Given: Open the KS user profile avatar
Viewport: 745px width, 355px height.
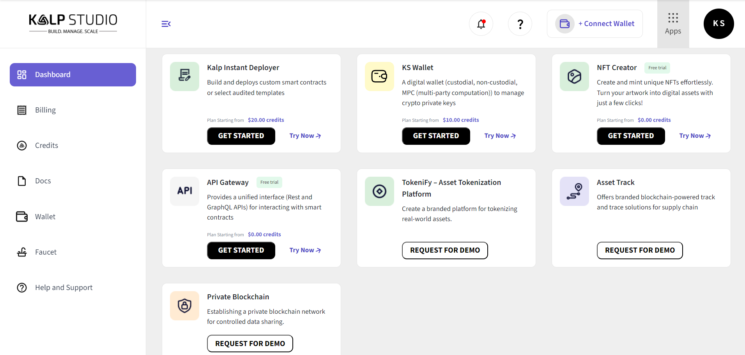Looking at the screenshot, I should [x=718, y=24].
